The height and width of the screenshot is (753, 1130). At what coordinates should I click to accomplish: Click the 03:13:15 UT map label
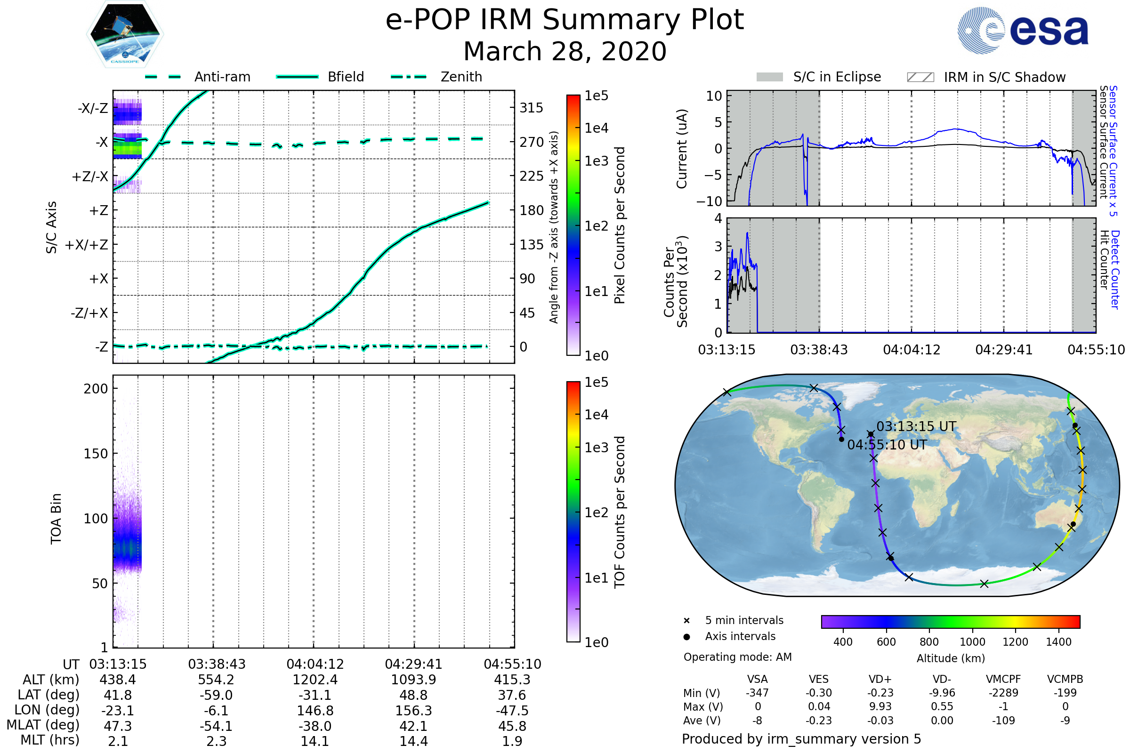pyautogui.click(x=916, y=426)
